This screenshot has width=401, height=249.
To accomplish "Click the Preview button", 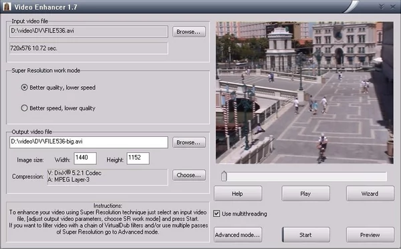I will point(370,235).
